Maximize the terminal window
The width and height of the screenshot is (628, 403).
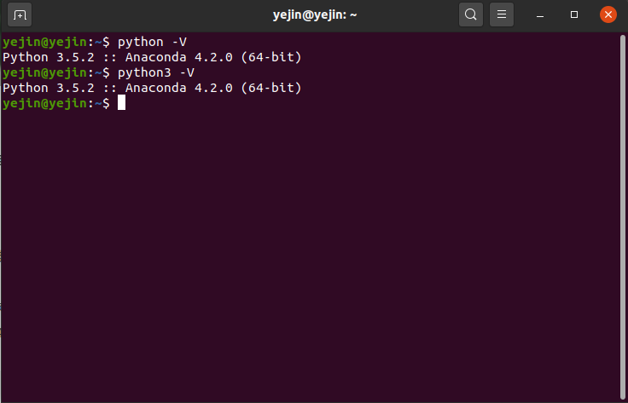[x=574, y=14]
